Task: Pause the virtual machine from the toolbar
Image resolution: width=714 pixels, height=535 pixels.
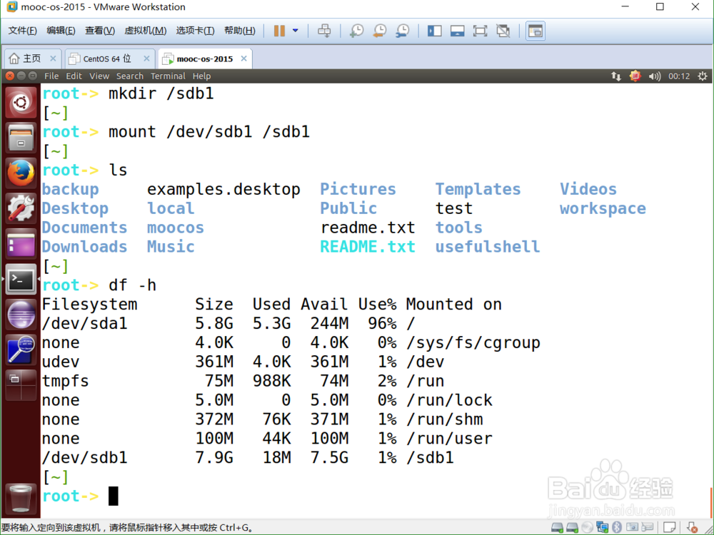Action: pos(279,31)
